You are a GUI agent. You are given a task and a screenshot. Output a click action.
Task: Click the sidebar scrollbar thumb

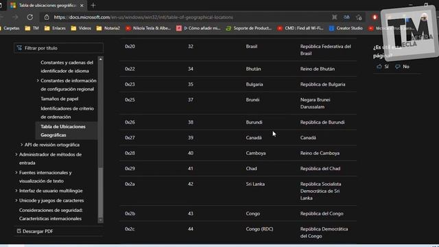click(101, 192)
